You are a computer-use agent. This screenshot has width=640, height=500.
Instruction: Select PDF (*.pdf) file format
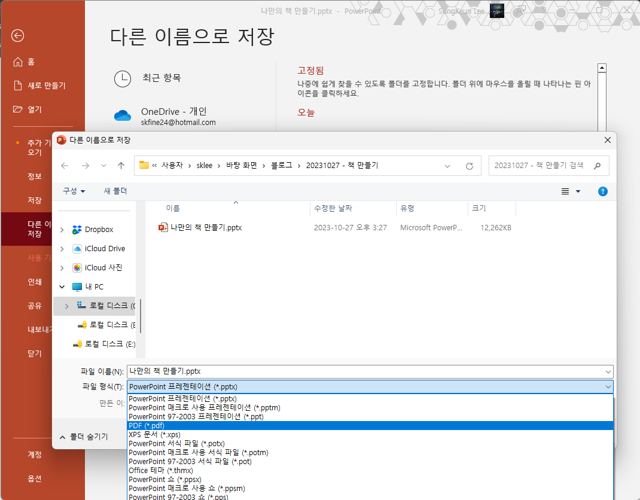370,426
